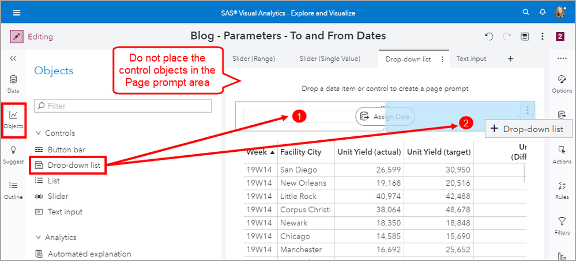Collapse the left pane with double chevron
The image size is (576, 261).
(13, 59)
